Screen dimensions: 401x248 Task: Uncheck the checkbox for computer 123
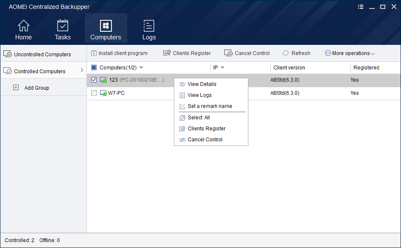(94, 80)
